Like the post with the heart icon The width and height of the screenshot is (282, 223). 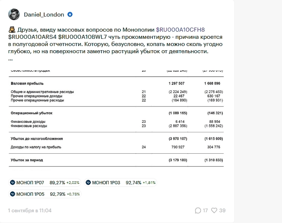tap(214, 210)
